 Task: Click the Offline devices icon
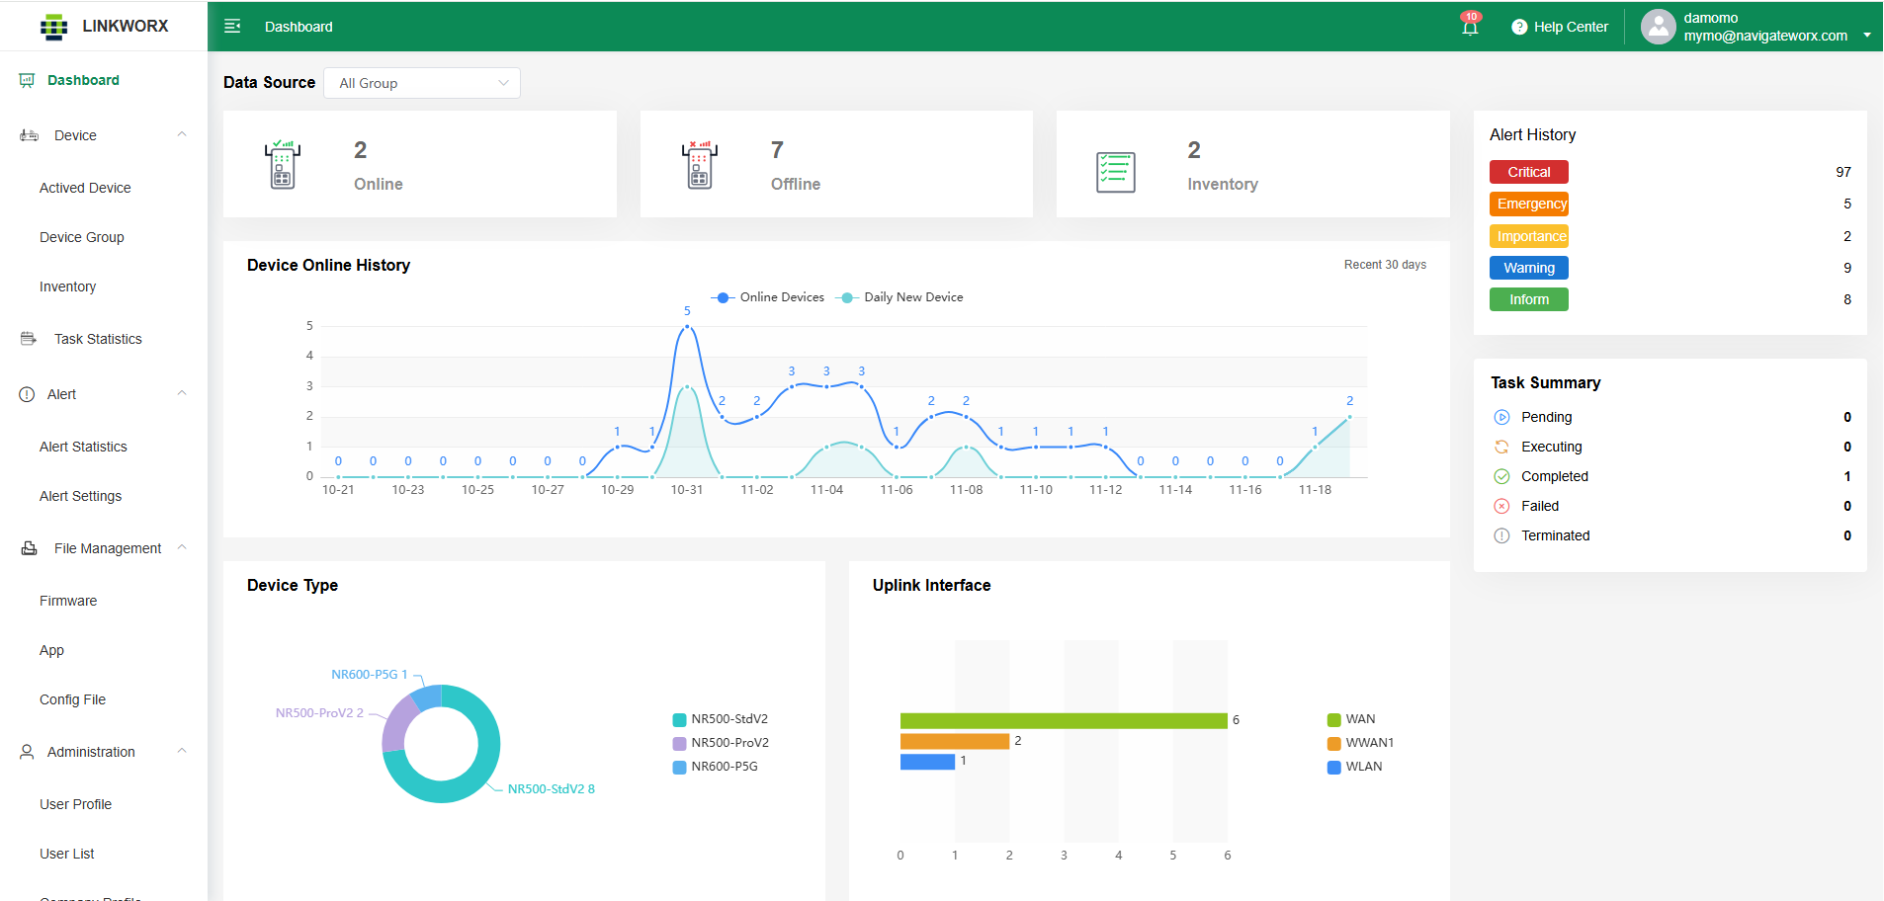pyautogui.click(x=700, y=164)
